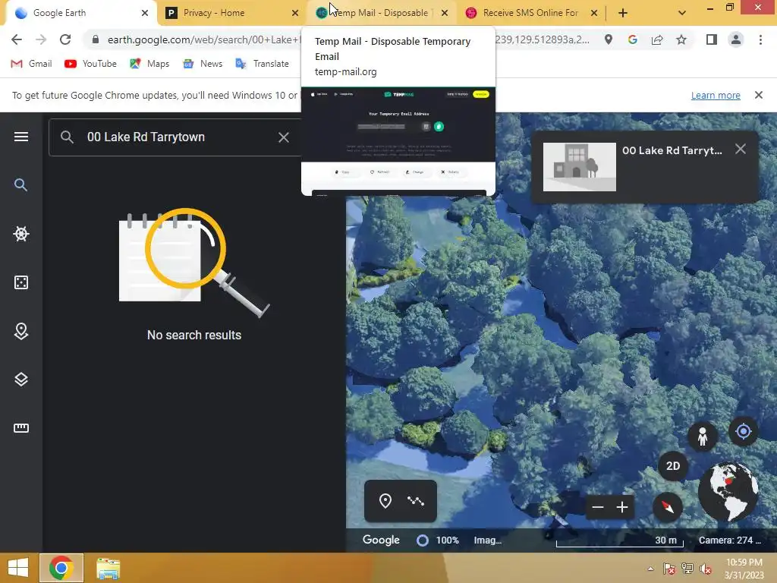777x583 pixels.
Task: Open the Windows Start button
Action: pyautogui.click(x=18, y=568)
